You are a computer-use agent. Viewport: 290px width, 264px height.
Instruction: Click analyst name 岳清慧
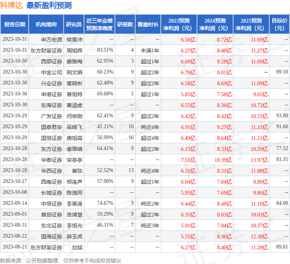click(x=74, y=214)
